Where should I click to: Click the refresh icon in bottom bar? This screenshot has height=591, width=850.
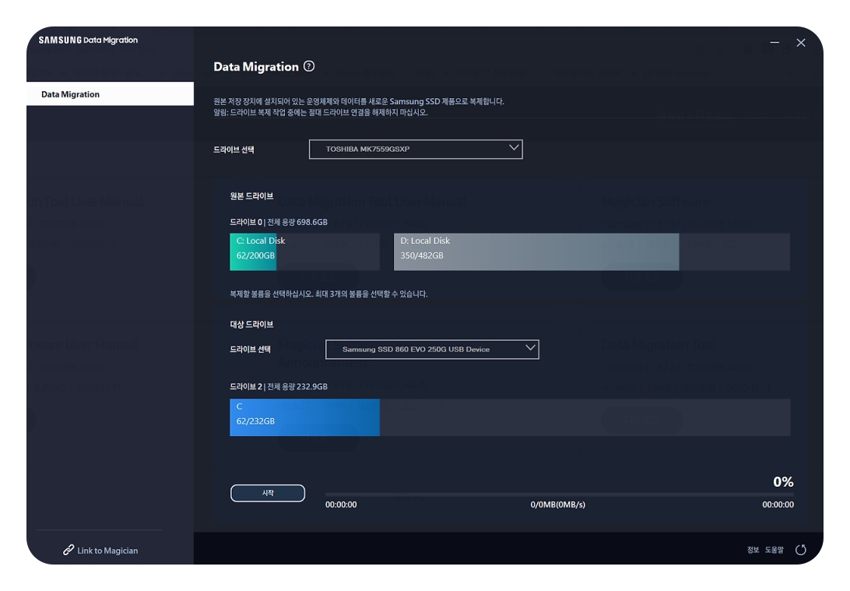[x=801, y=550]
